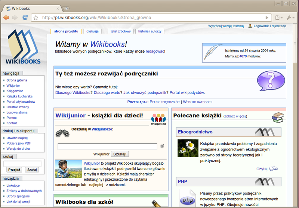Bookmark page with the star icon
Viewport: 299px width, 208px height.
36,18
